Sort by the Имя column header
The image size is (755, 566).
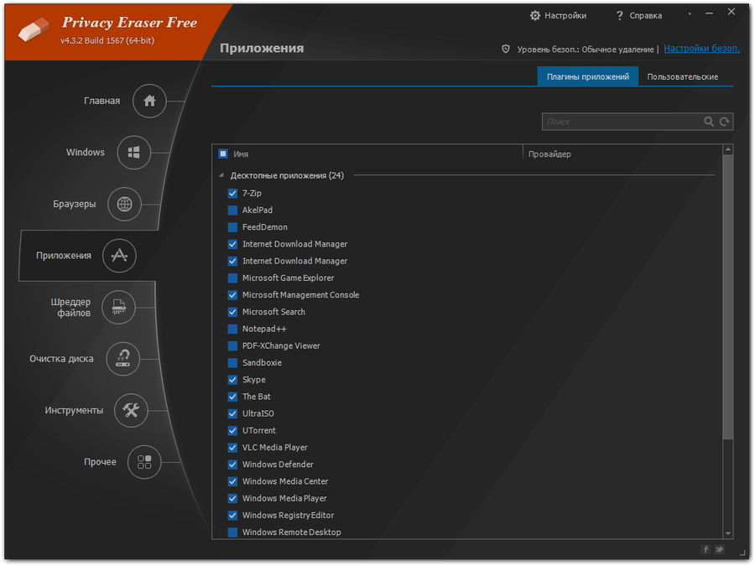click(241, 154)
